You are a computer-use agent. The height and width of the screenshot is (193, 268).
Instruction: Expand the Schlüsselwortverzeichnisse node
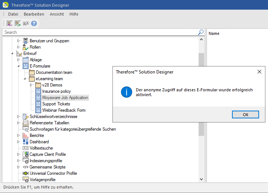(18, 117)
